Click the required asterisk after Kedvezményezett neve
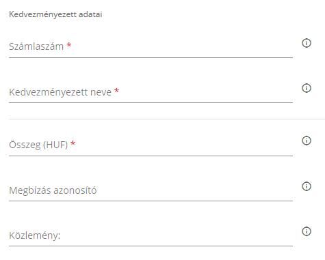Viewport: 325px width, 260px height. 116,91
